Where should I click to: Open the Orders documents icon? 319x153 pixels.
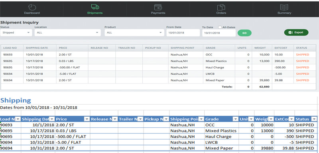[x=221, y=7]
